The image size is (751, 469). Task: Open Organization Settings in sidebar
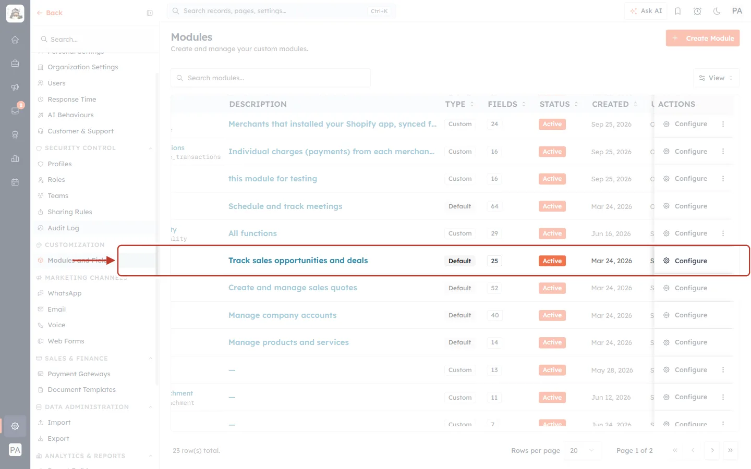(x=83, y=67)
